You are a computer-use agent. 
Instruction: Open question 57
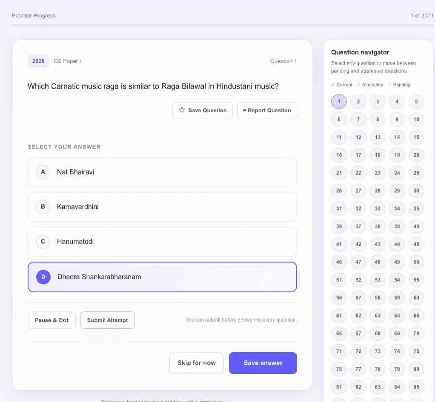358,298
